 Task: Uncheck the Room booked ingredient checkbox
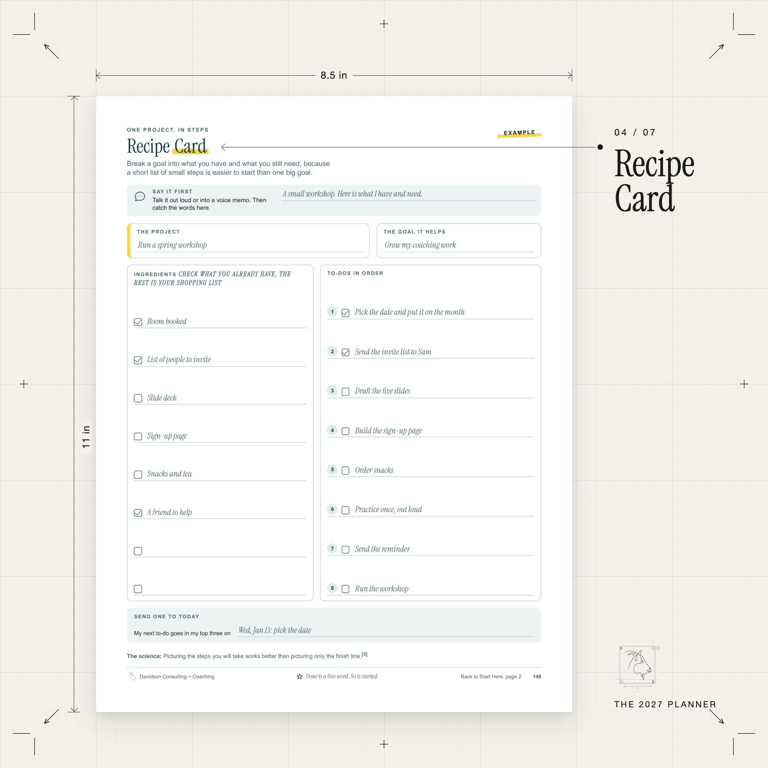click(138, 322)
